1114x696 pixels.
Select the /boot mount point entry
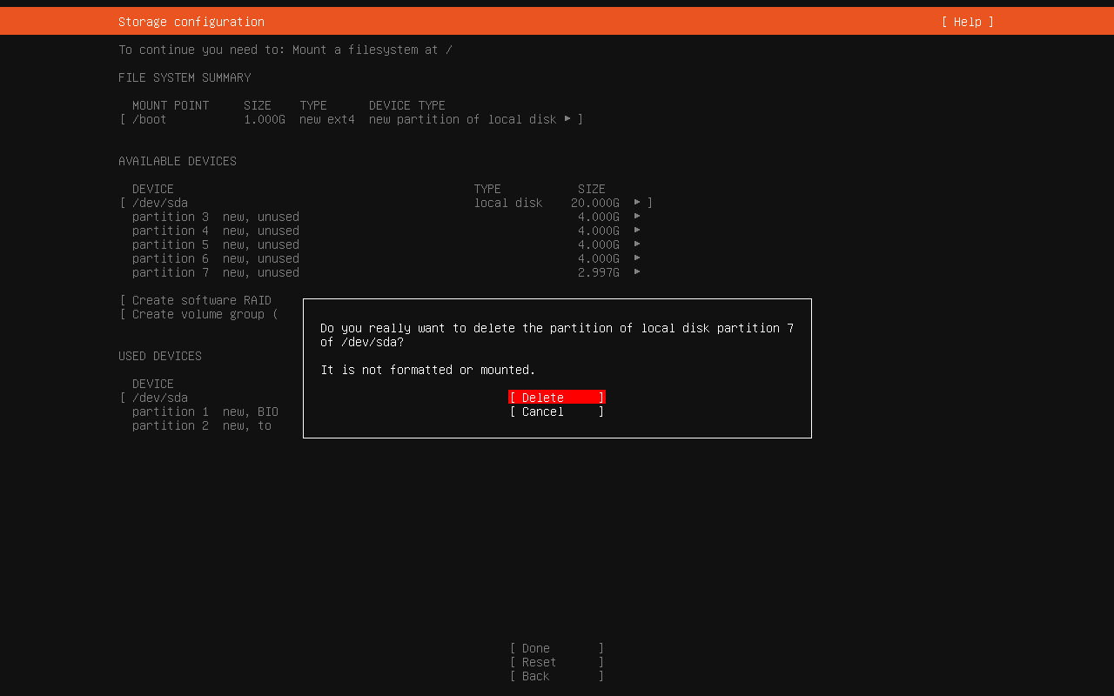(x=150, y=119)
